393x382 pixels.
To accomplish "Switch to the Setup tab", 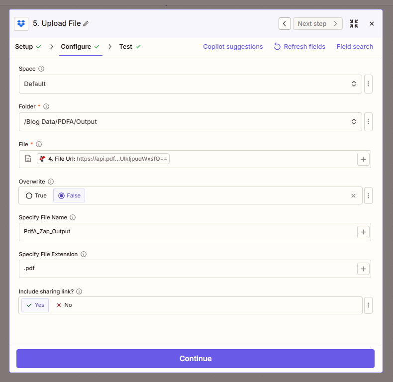I will 24,47.
